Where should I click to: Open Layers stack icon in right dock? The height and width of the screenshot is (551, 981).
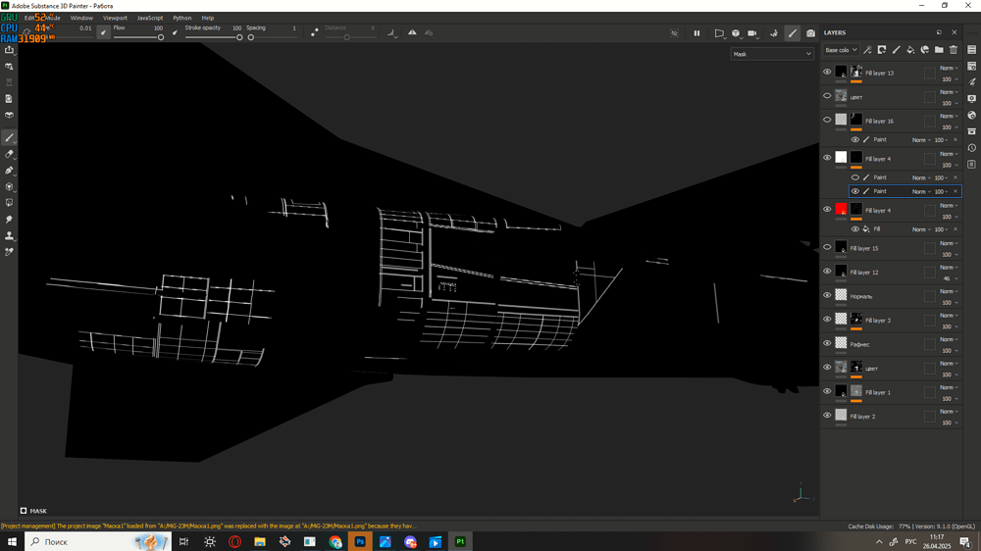[971, 50]
